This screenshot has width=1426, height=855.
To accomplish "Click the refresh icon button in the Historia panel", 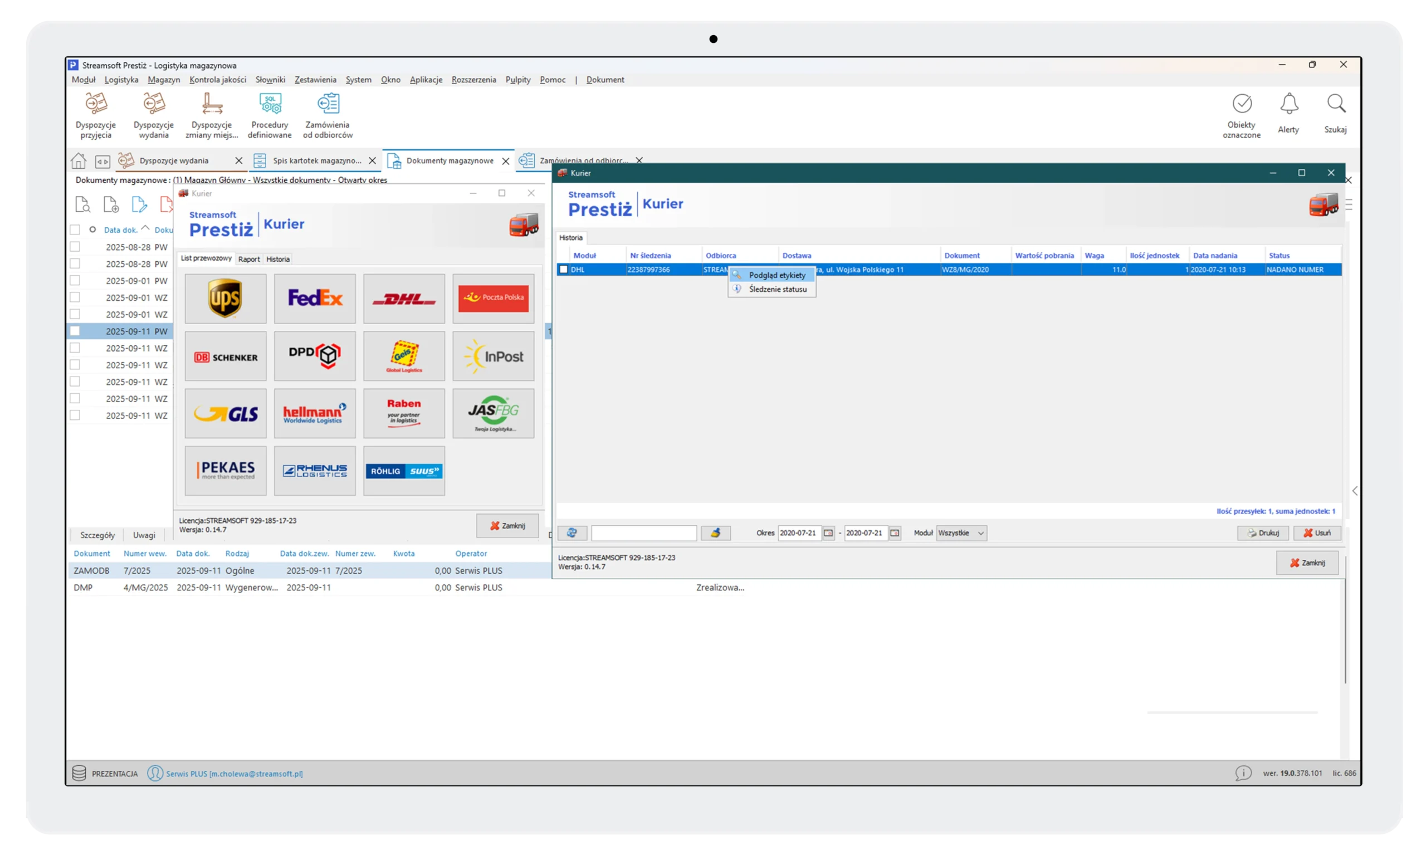I will point(572,533).
